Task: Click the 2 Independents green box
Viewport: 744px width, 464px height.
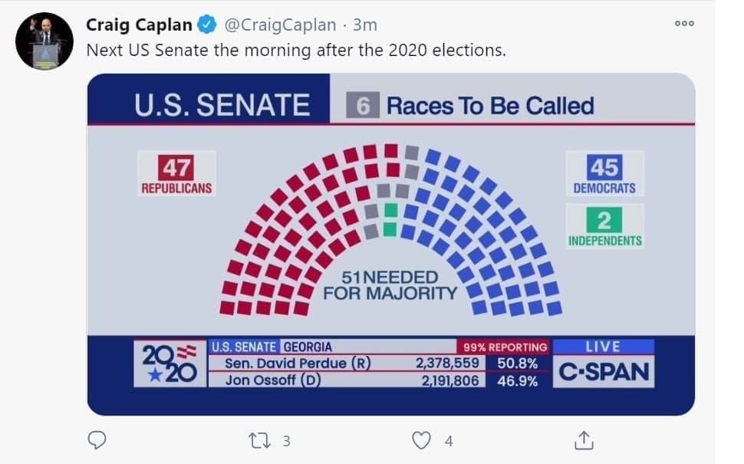Action: coord(604,227)
